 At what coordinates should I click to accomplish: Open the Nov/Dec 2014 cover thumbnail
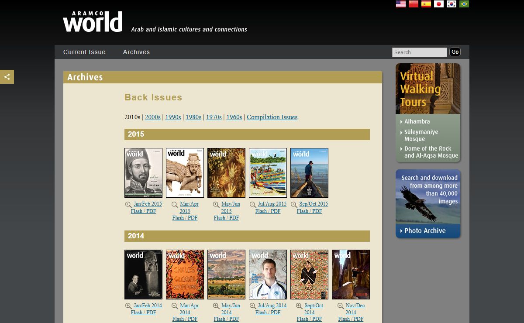351,275
